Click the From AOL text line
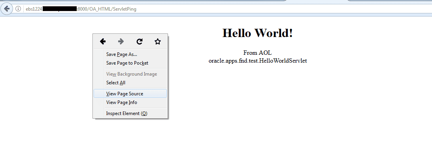The image size is (432, 143). [x=258, y=53]
